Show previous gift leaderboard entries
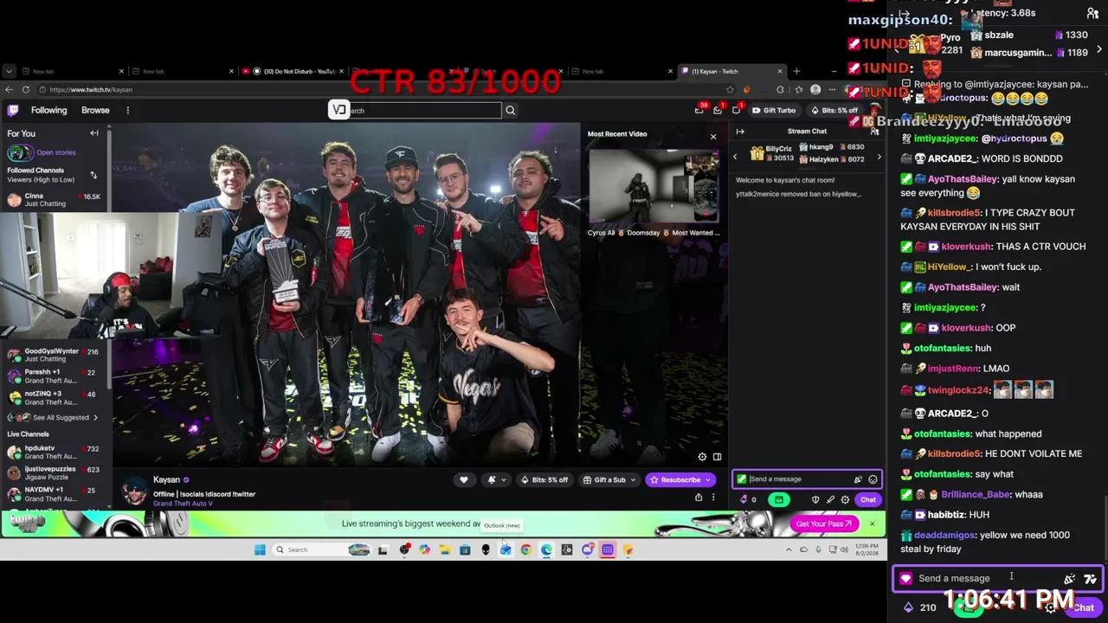 (735, 157)
